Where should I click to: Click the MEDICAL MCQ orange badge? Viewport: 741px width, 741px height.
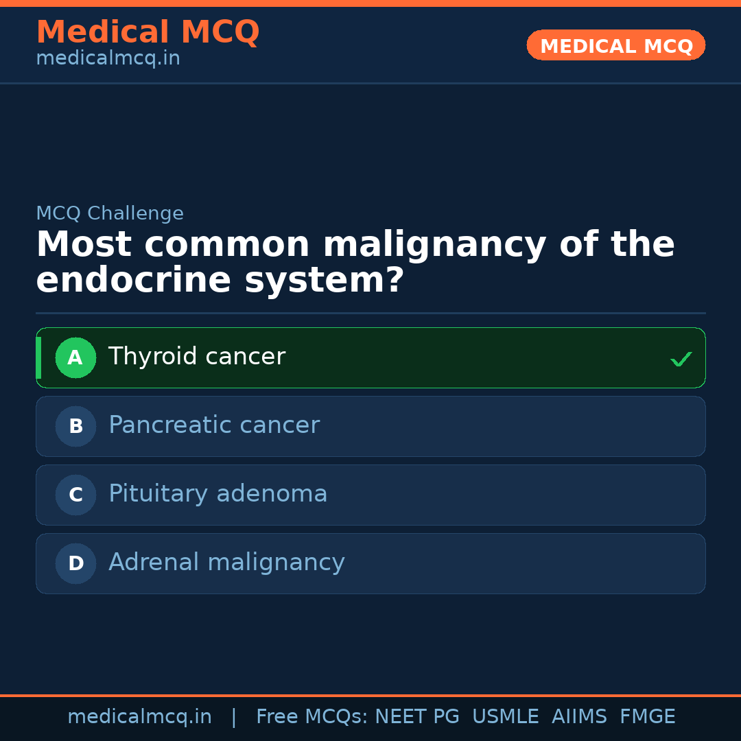(x=615, y=45)
